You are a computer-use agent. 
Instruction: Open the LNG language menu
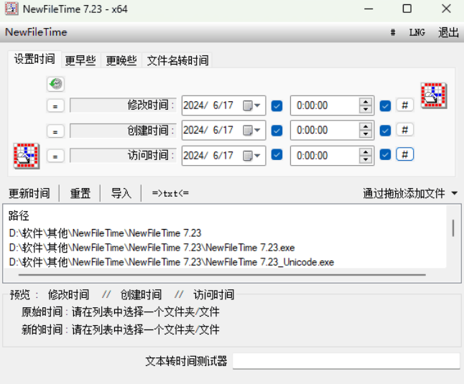(x=417, y=32)
